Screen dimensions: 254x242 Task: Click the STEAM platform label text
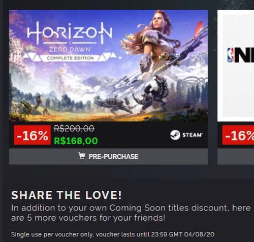click(193, 135)
